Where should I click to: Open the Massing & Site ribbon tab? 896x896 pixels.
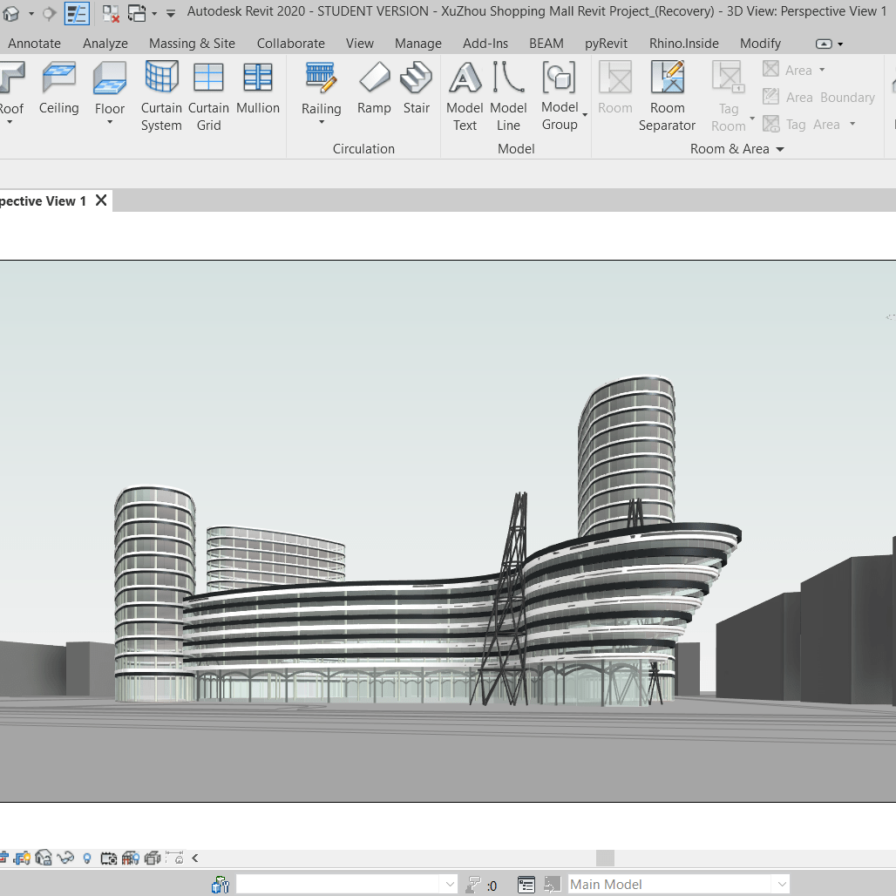pos(192,44)
